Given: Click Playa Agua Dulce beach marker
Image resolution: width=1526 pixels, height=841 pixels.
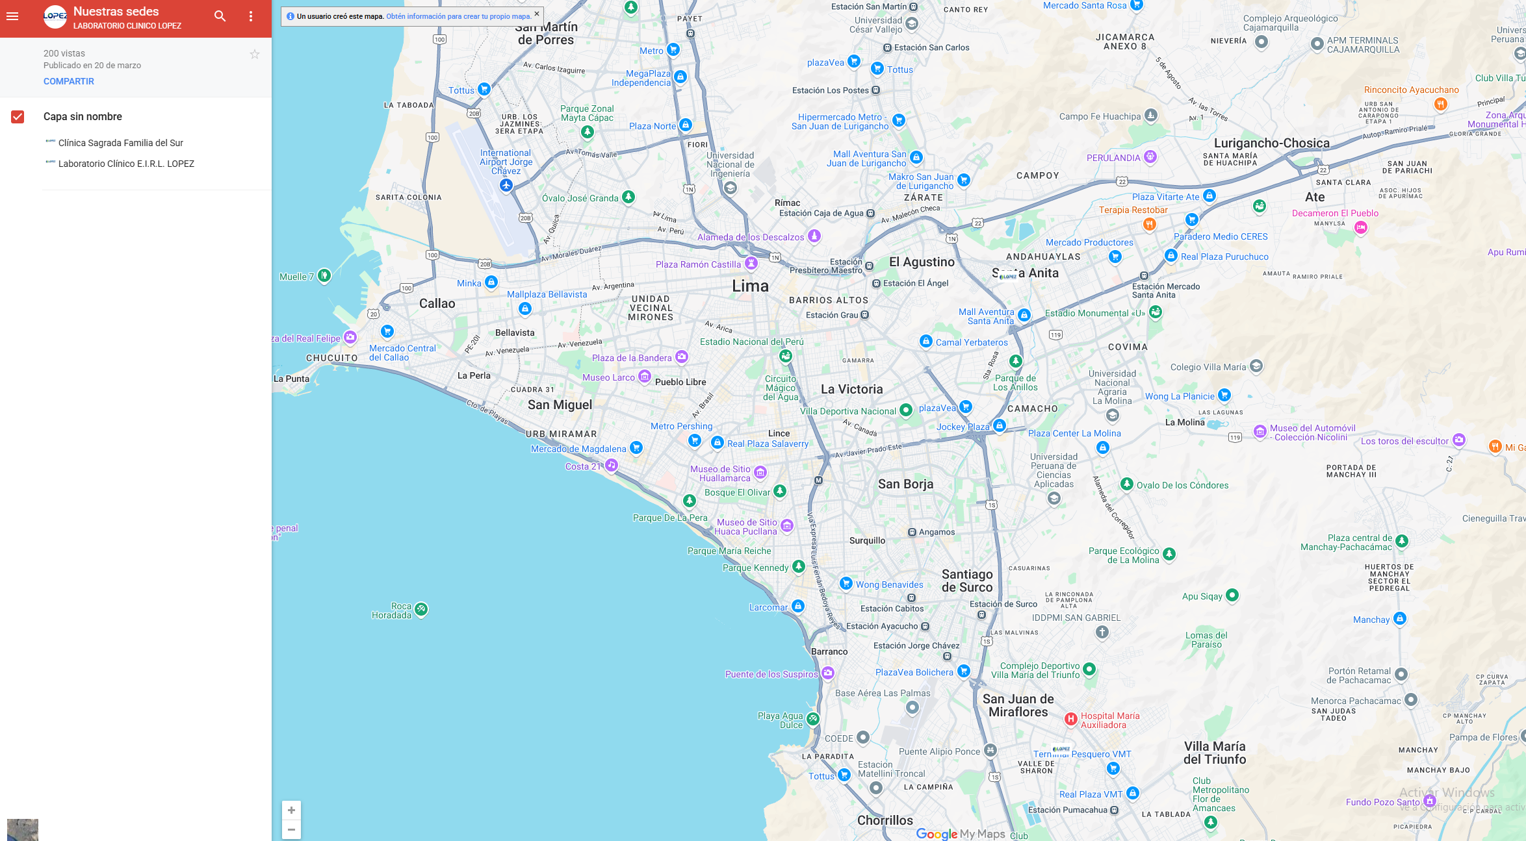Looking at the screenshot, I should [813, 718].
